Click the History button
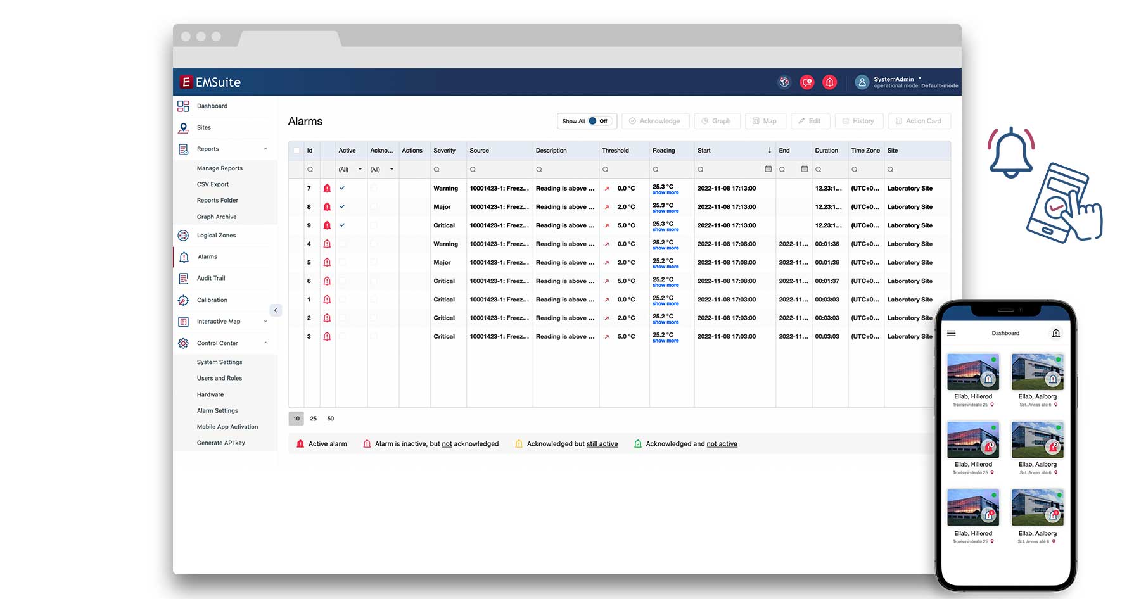 (x=858, y=121)
